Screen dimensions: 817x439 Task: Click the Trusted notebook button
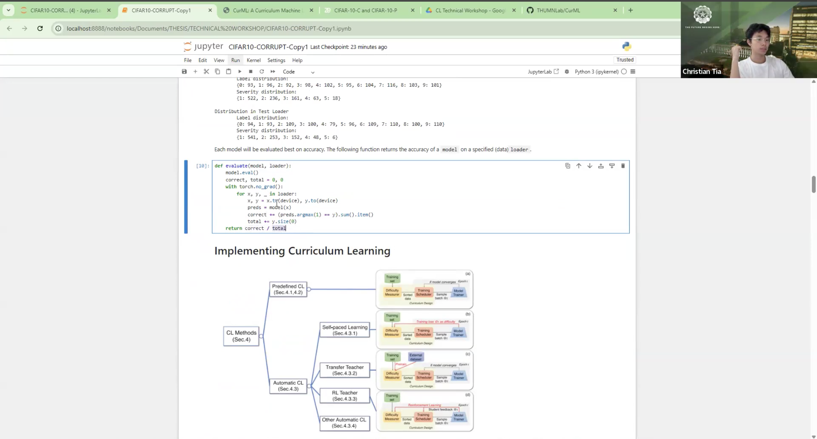click(x=625, y=60)
